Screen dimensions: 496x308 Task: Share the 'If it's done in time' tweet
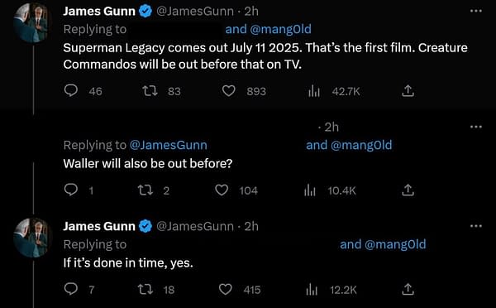point(408,289)
